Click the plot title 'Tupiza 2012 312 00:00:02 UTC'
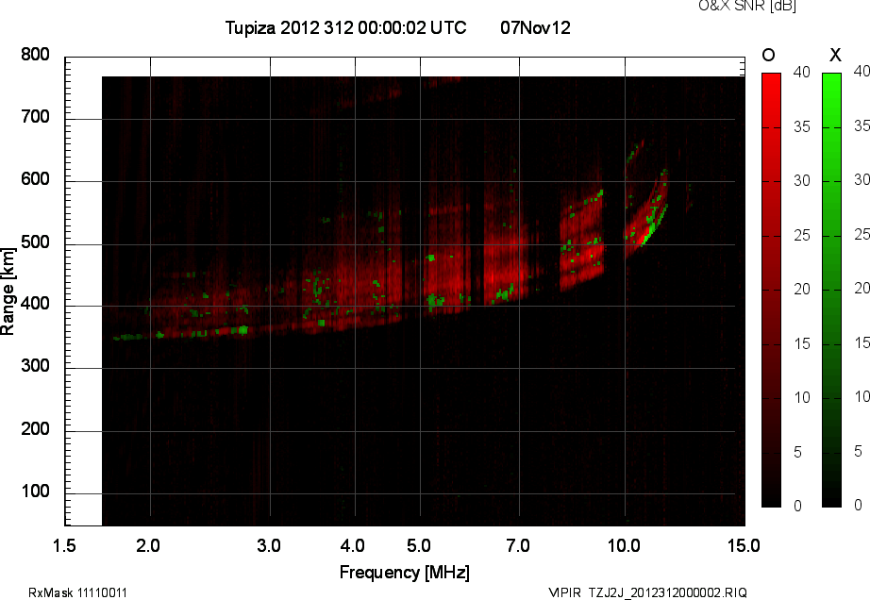Screen dimensions: 870x600 coord(345,27)
